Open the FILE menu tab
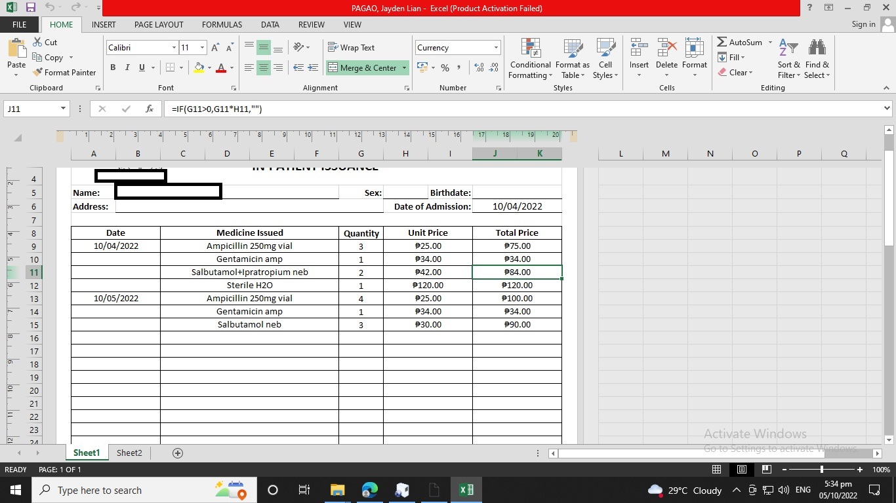 tap(20, 24)
